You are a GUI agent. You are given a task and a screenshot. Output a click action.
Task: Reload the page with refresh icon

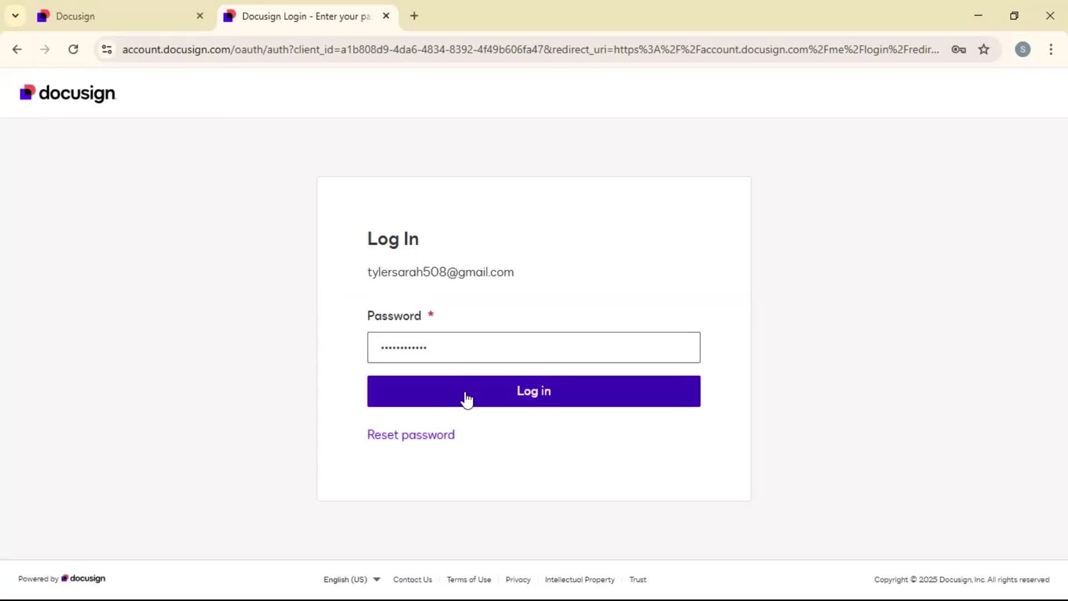[73, 50]
